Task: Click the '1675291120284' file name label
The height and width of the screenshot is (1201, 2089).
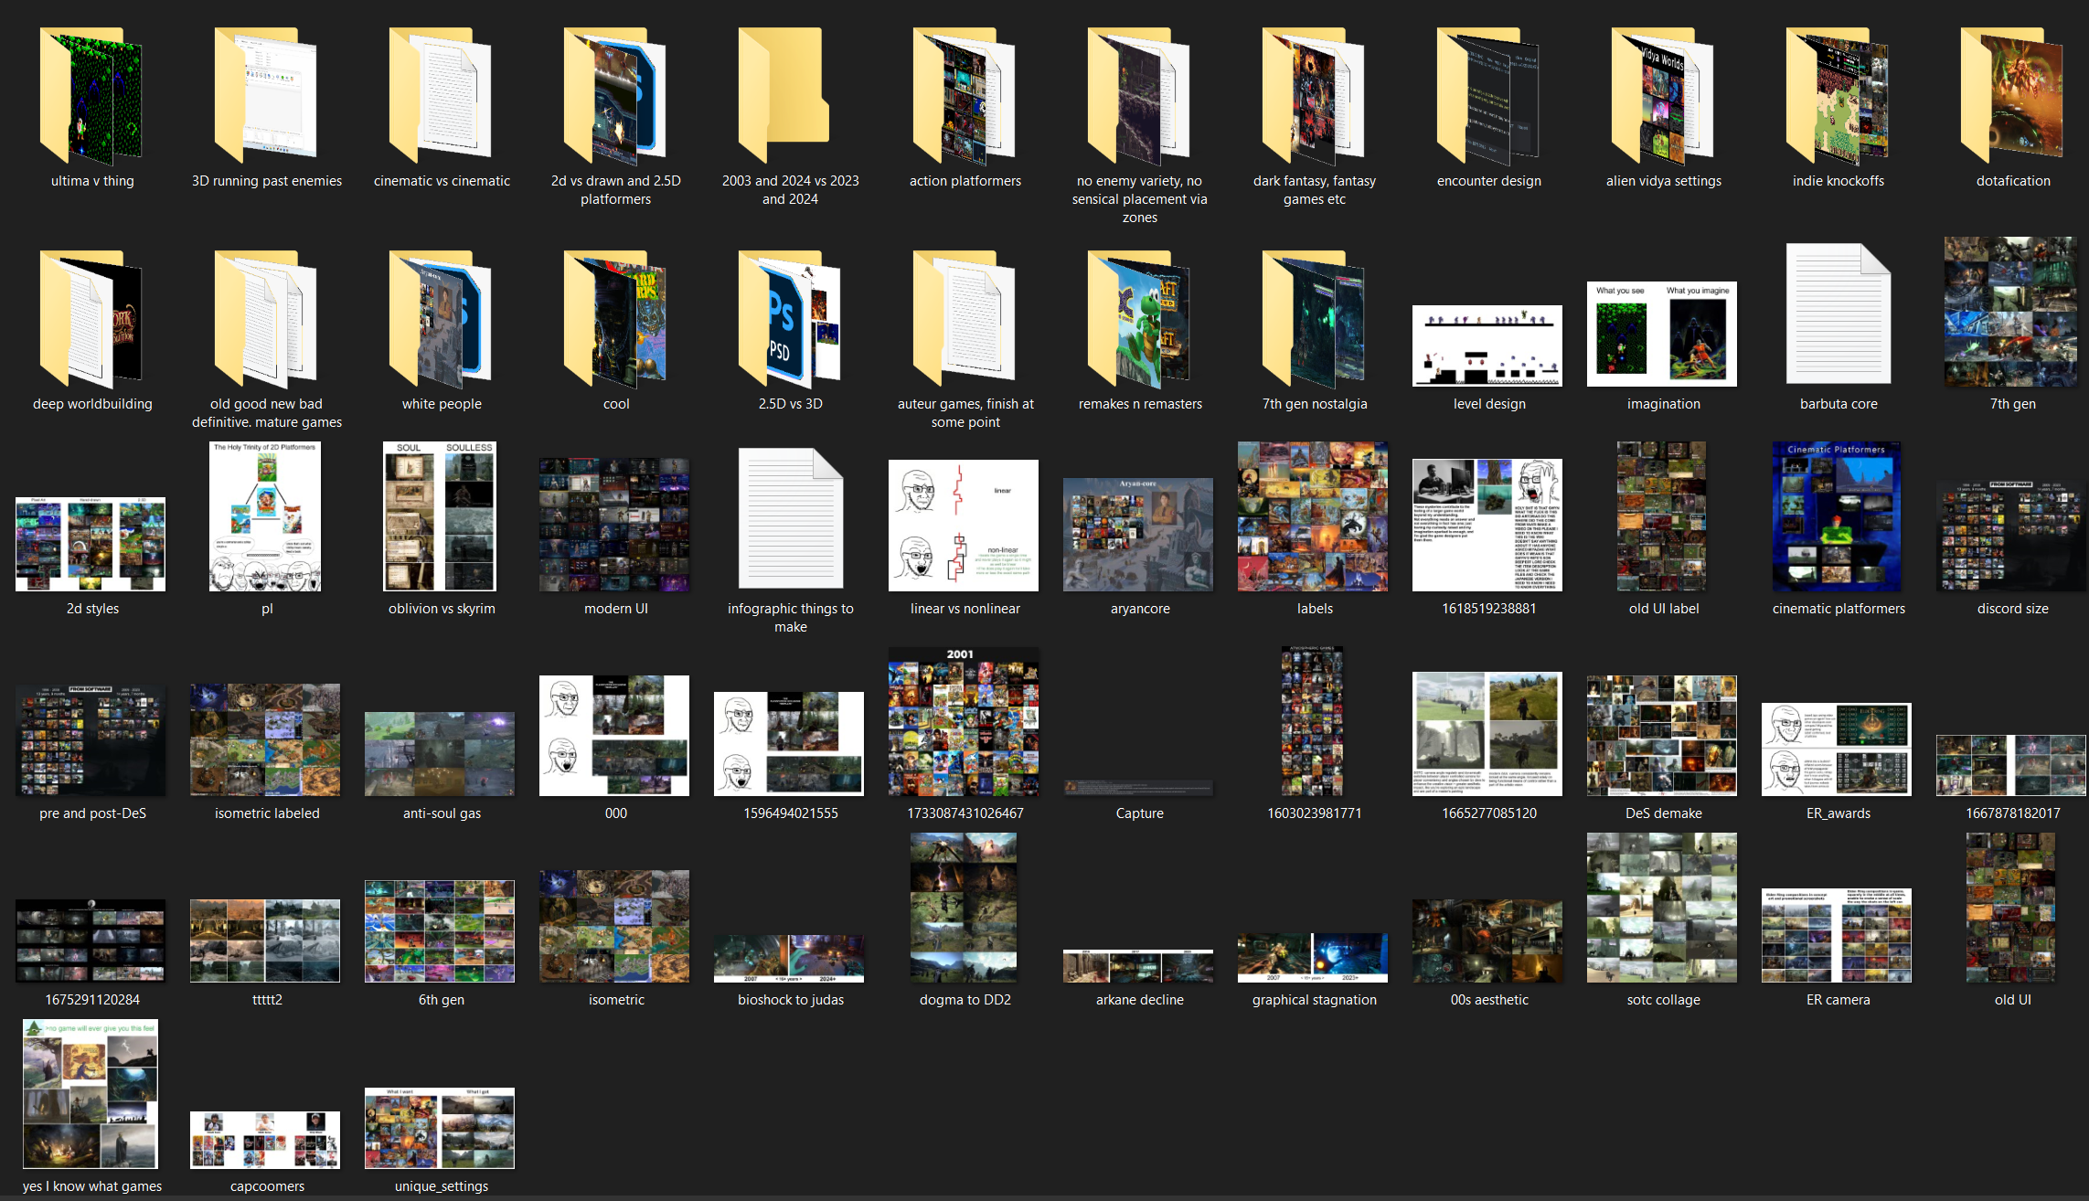Action: pos(92,1000)
